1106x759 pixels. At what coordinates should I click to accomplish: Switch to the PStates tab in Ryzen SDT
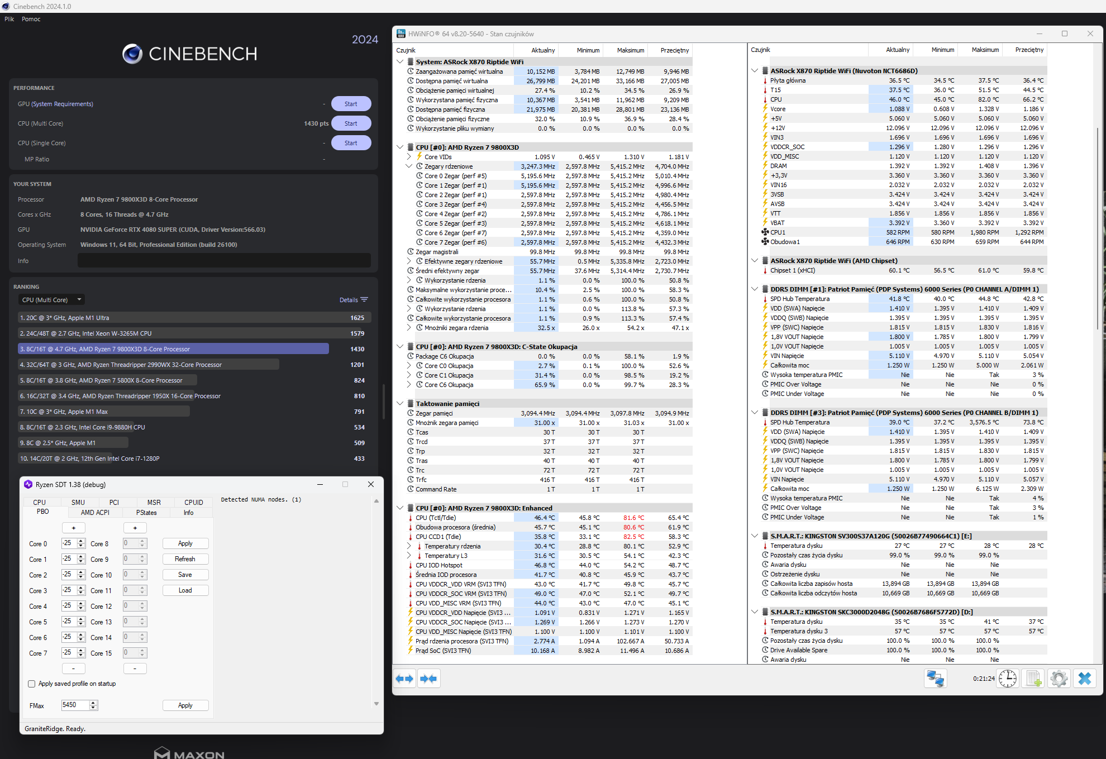[x=146, y=512]
